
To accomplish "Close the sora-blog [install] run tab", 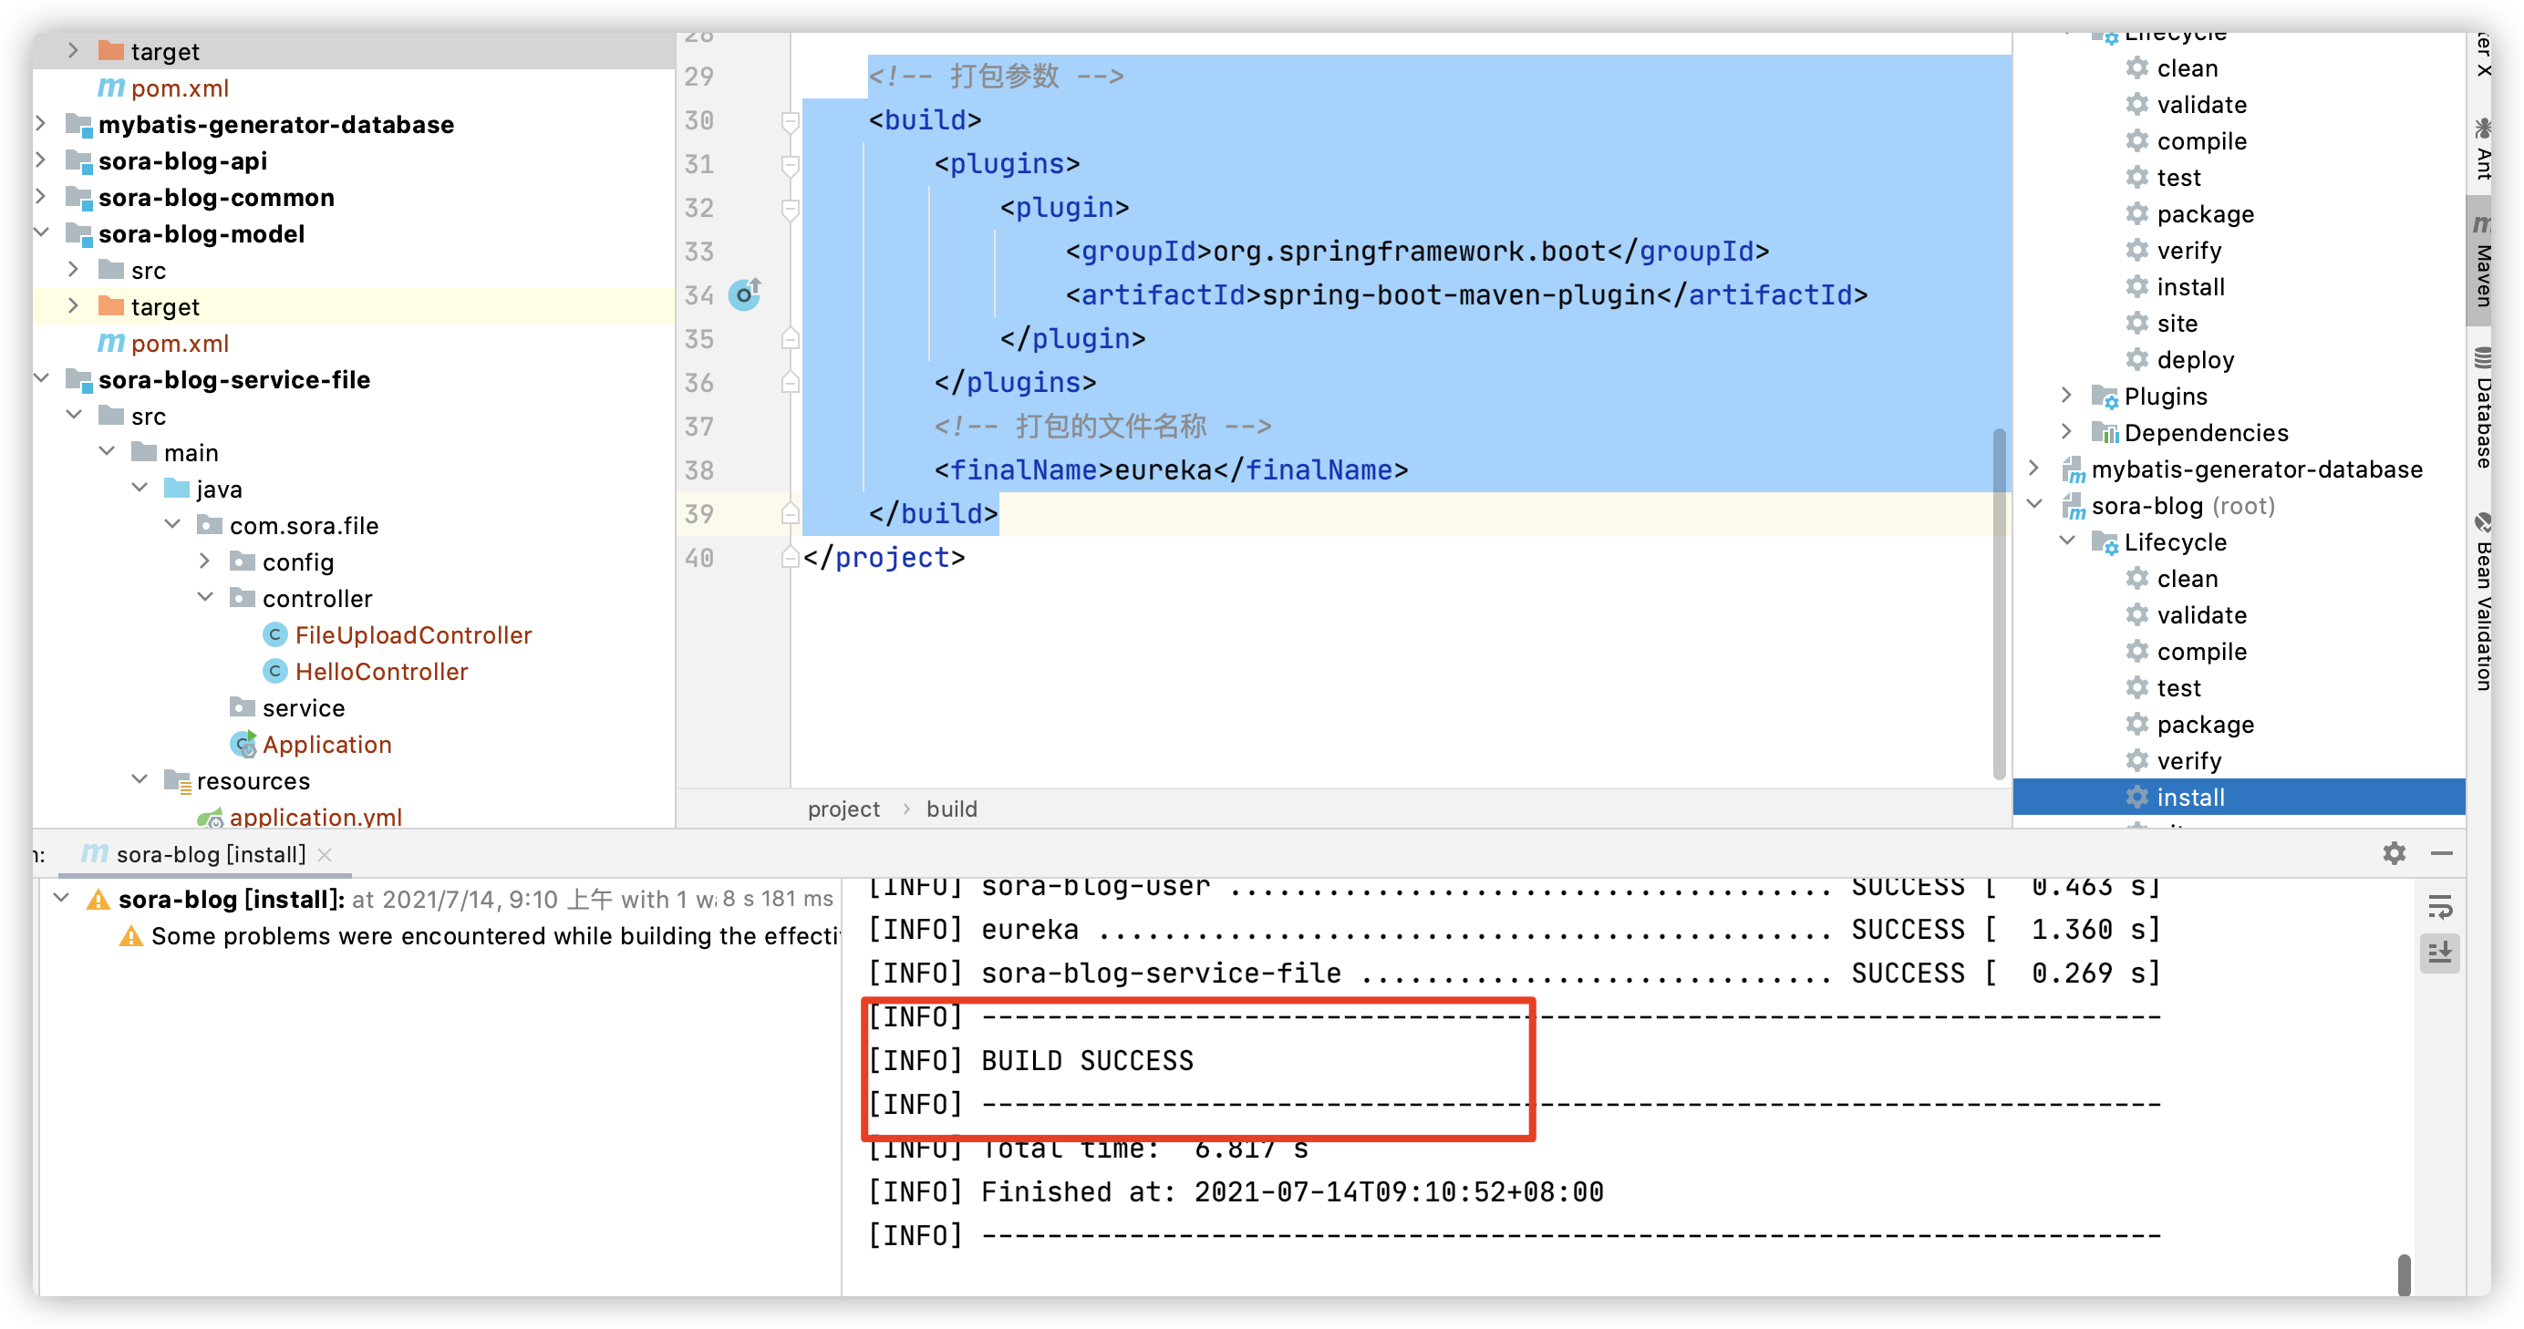I will [326, 855].
